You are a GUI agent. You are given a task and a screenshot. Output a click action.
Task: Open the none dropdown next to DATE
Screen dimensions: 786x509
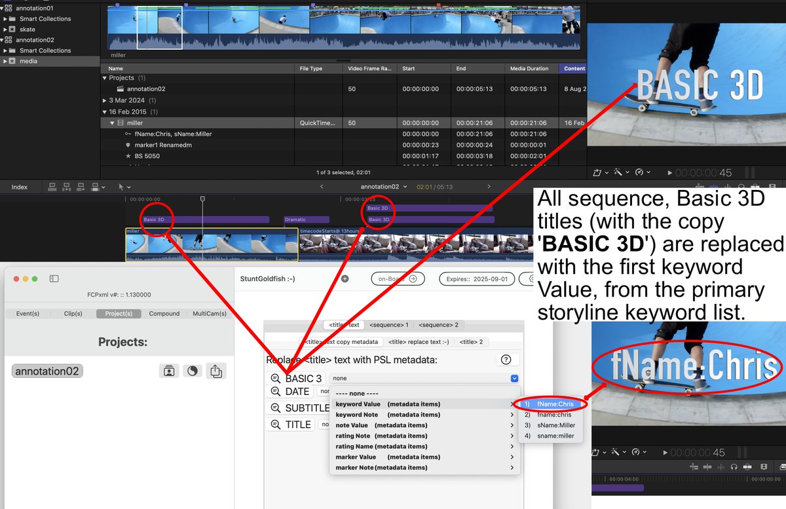(326, 390)
